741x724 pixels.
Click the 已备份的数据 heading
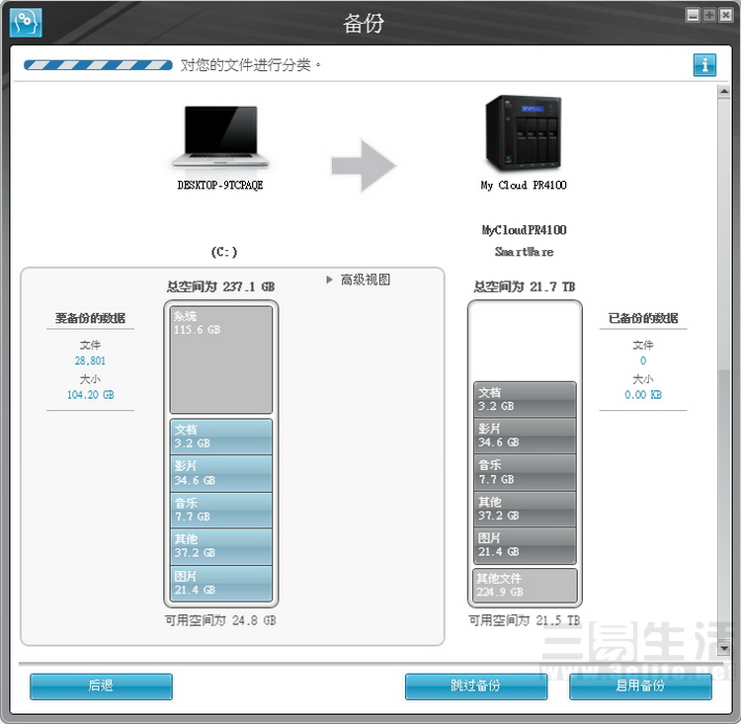click(643, 318)
